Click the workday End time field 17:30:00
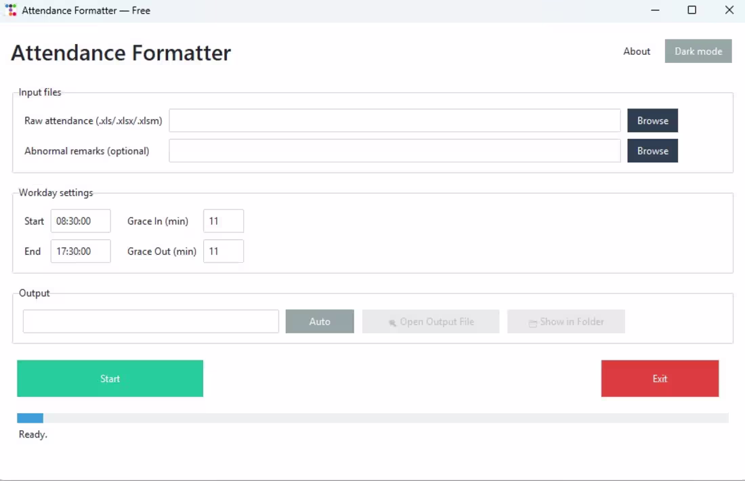The image size is (745, 481). 81,251
